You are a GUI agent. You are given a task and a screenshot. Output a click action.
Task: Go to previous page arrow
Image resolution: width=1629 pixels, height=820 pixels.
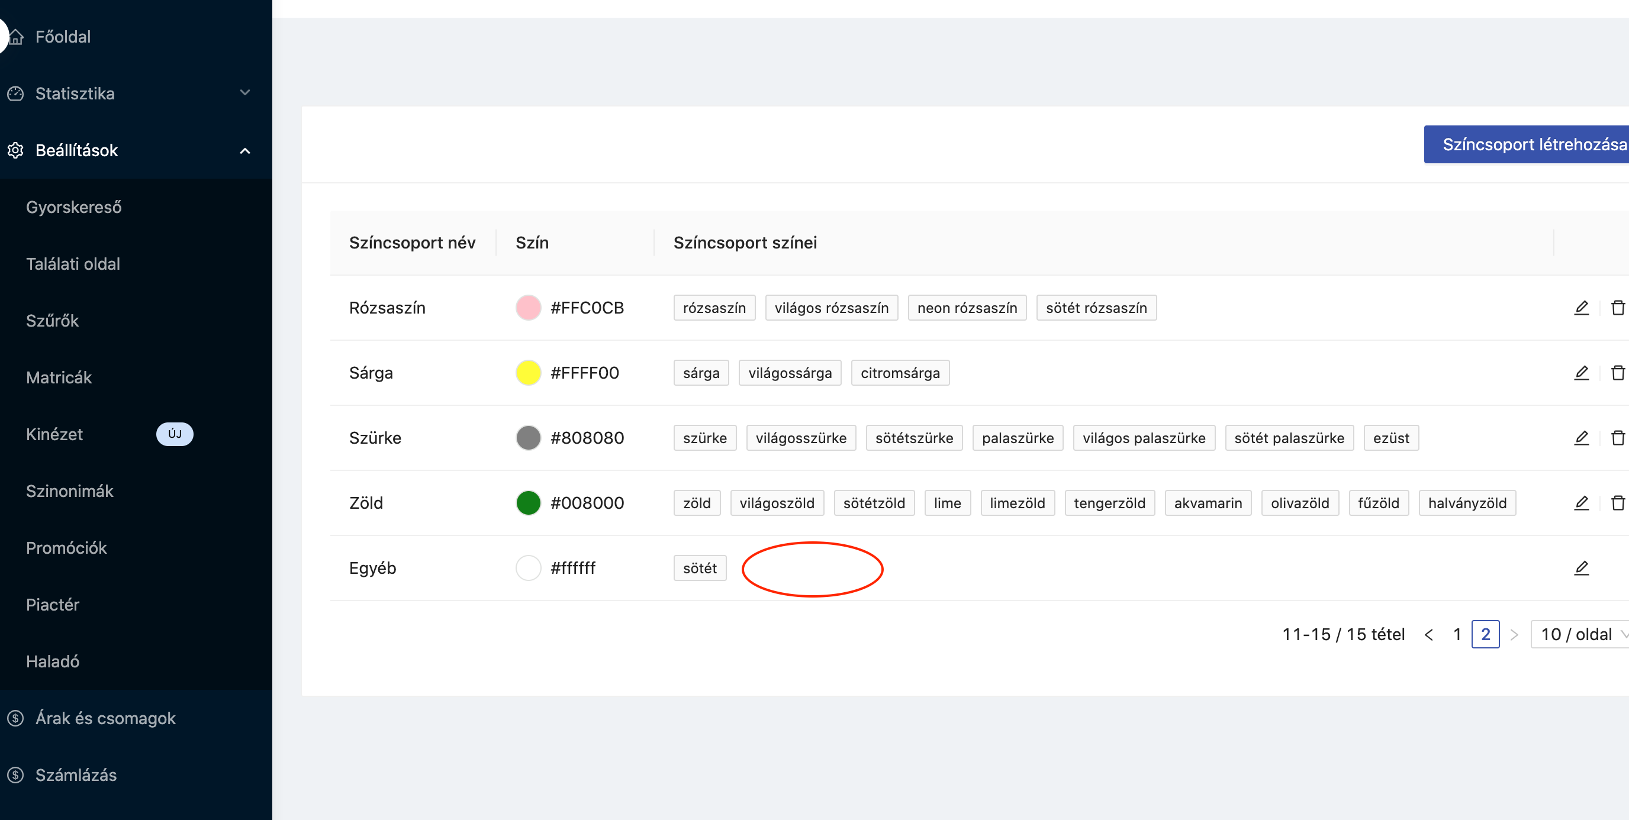coord(1428,634)
